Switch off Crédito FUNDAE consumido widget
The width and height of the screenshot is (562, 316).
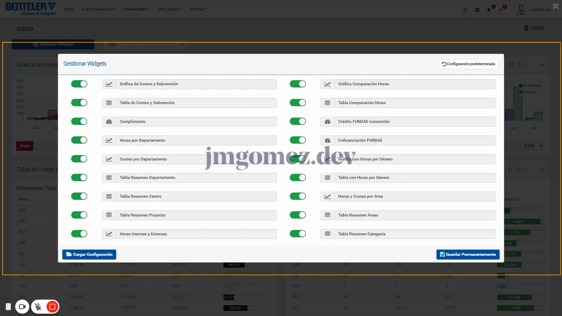(x=298, y=122)
